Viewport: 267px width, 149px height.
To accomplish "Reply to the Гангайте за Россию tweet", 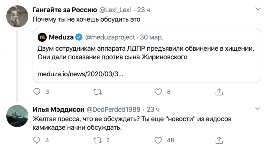I will [37, 92].
